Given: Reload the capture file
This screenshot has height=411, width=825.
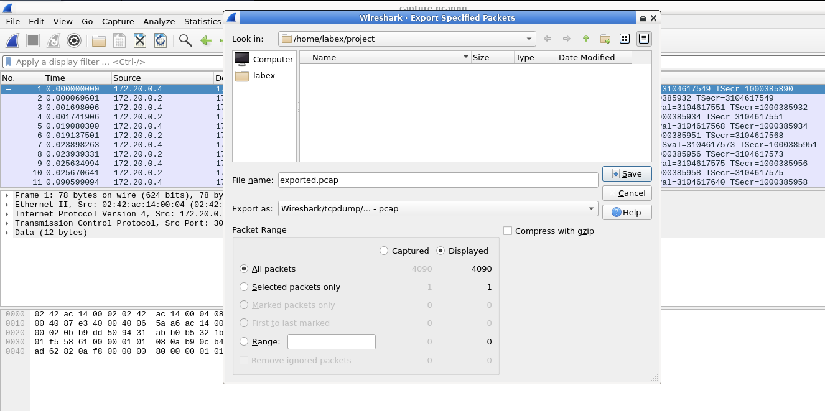Looking at the screenshot, I should coord(161,40).
